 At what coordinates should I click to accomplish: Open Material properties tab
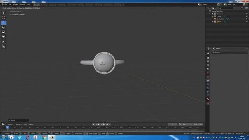pos(208,99)
